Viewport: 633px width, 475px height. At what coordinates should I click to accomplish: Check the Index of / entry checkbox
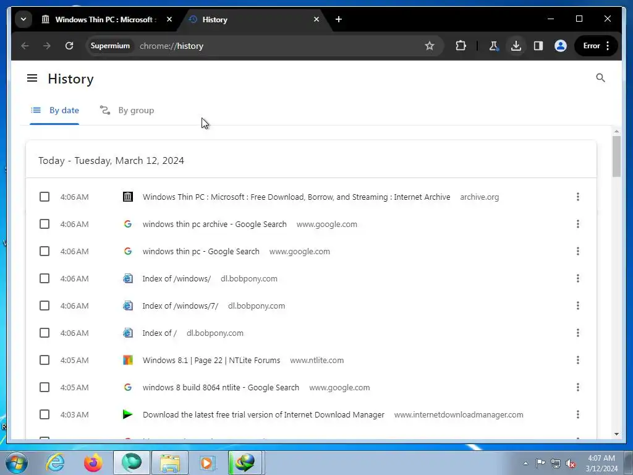click(x=45, y=333)
